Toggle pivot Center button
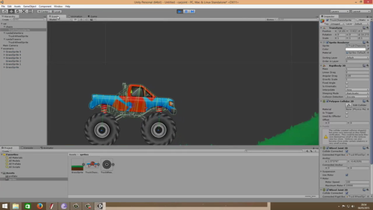The width and height of the screenshot is (373, 210). [x=43, y=12]
